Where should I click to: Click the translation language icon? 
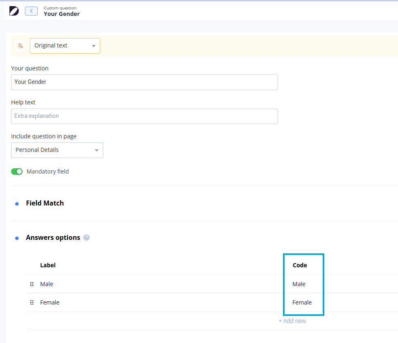coord(20,46)
